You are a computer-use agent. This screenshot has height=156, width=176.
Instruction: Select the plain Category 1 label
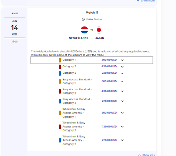[69, 60]
